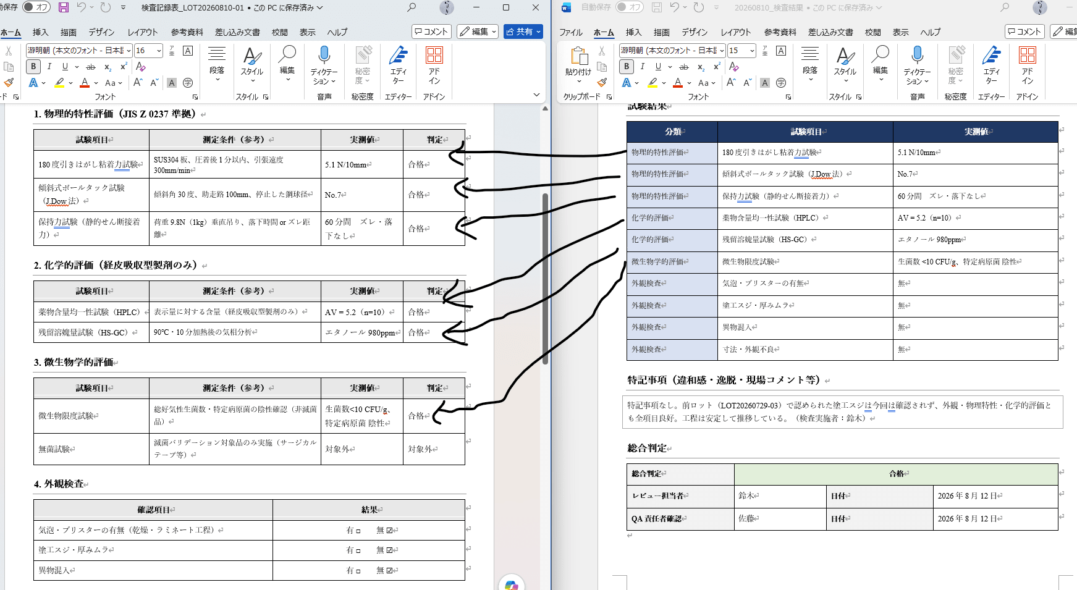
Task: Apply yellow highlight color in 検査記録表 window
Action: pyautogui.click(x=59, y=83)
